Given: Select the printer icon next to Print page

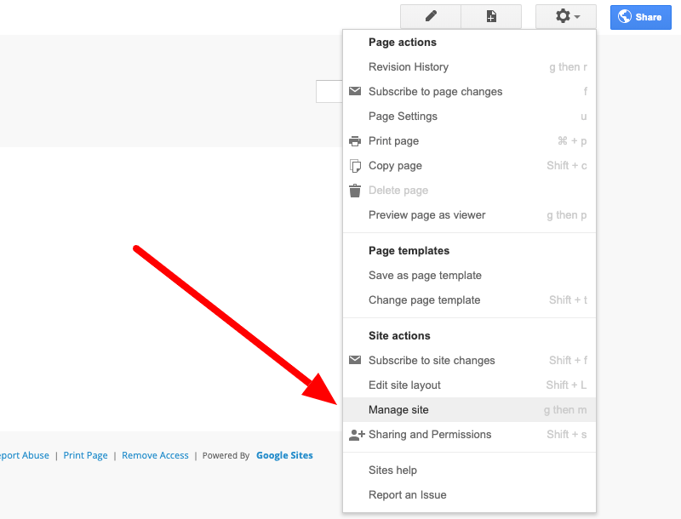Looking at the screenshot, I should tap(355, 140).
